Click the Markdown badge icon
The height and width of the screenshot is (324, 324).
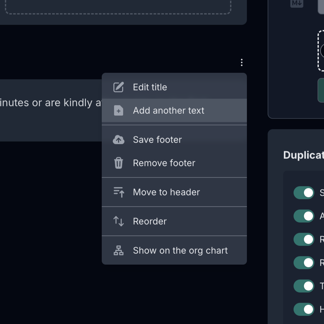click(x=297, y=3)
